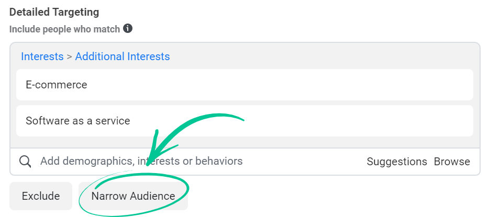Click the Exclude button
Viewport: 489px width, 217px height.
41,196
